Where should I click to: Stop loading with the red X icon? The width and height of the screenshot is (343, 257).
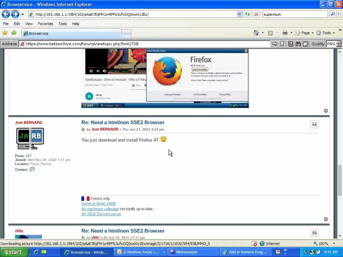click(256, 14)
